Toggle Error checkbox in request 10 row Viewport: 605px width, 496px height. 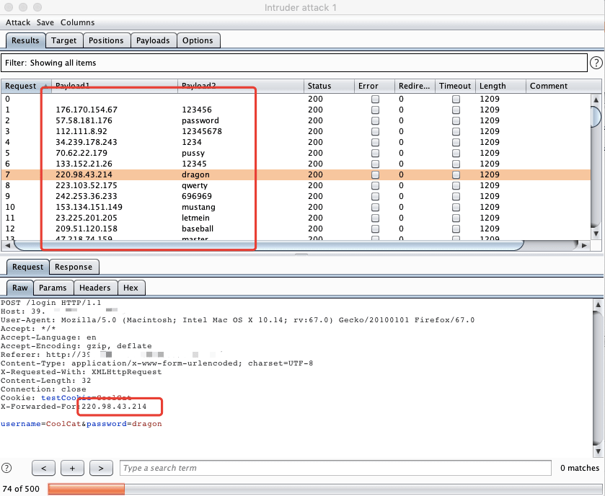375,207
